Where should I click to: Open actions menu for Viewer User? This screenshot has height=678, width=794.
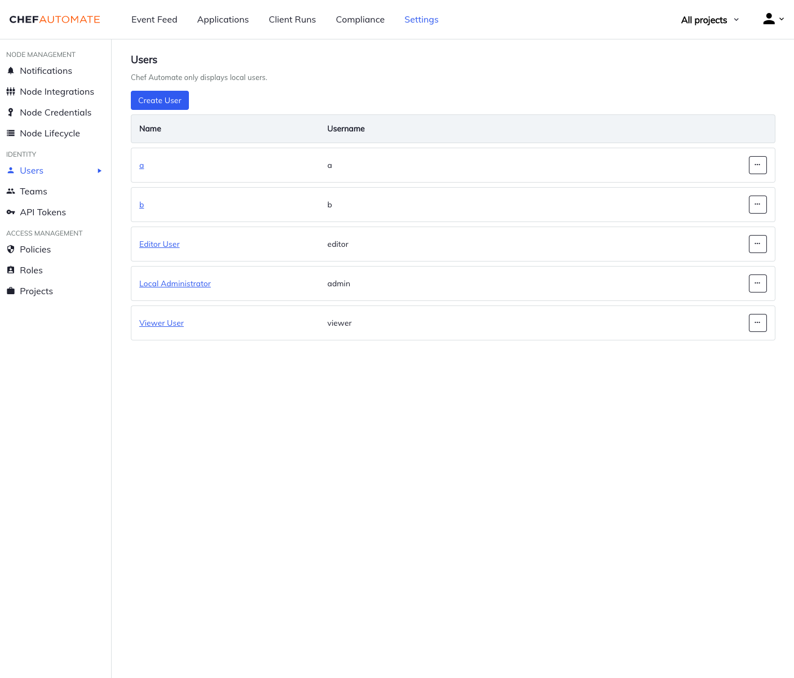tap(757, 323)
